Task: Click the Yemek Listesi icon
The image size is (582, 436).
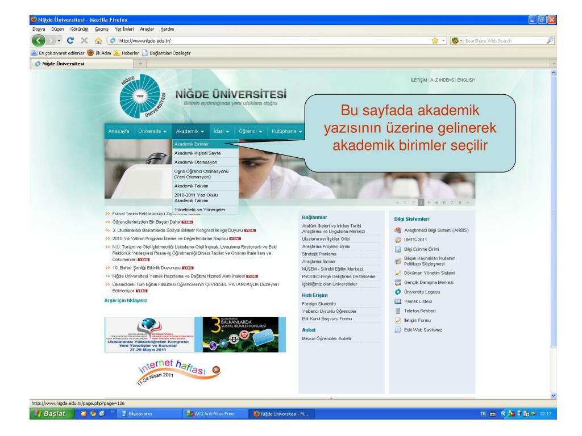Action: 398,301
